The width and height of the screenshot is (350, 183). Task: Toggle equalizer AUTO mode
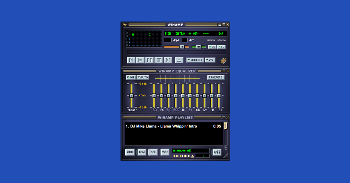coord(143,77)
